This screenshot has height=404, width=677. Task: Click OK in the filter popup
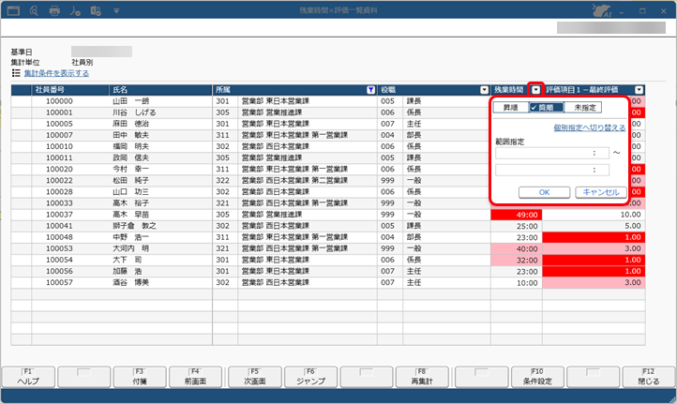click(x=544, y=192)
